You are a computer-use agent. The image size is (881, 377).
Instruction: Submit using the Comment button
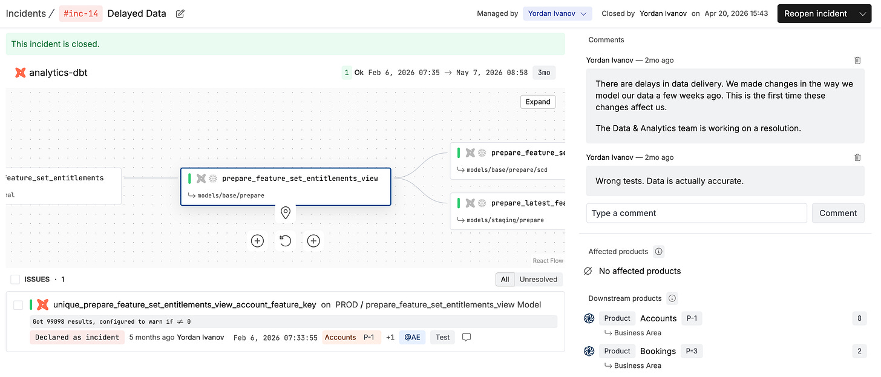click(838, 213)
